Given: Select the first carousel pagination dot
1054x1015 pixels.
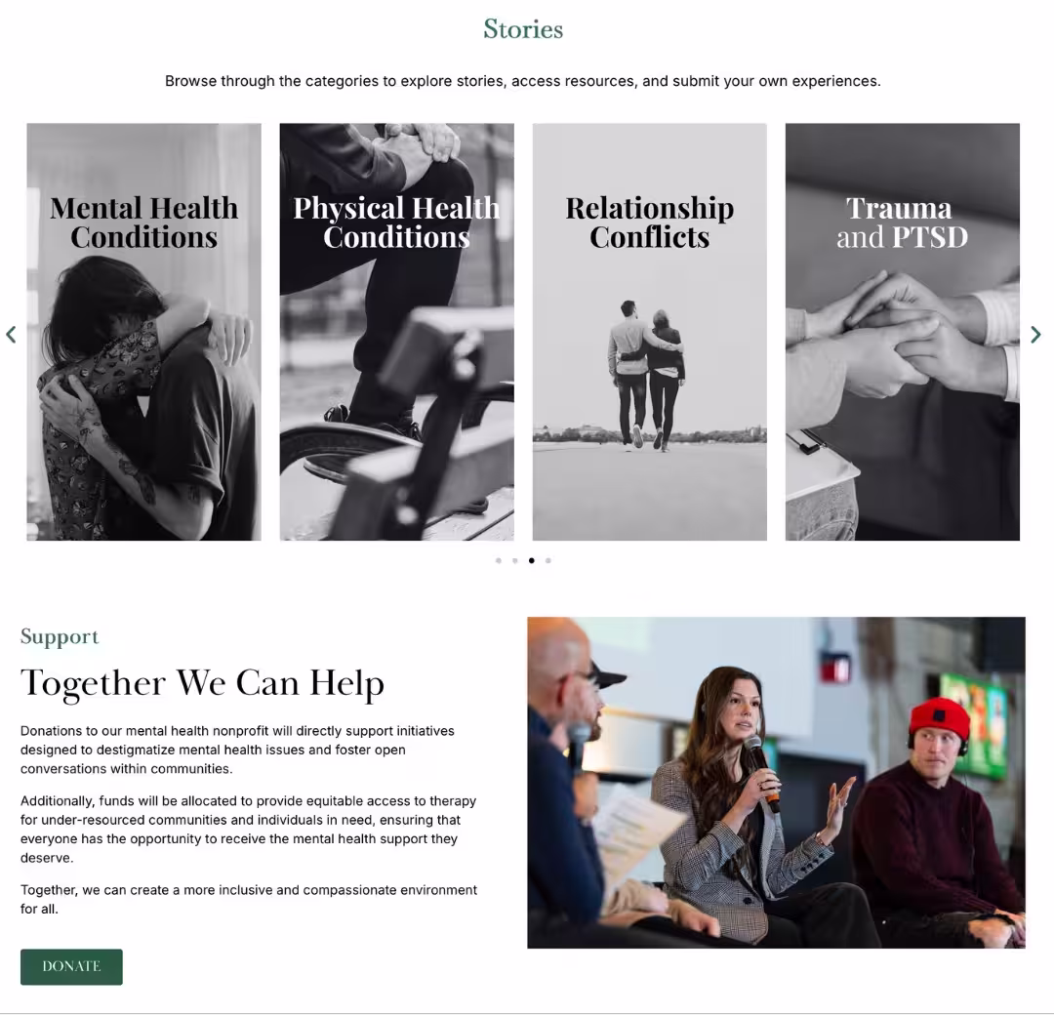Looking at the screenshot, I should point(498,560).
